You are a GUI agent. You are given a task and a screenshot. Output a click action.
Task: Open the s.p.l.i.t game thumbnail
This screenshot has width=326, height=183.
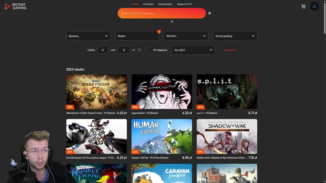point(227,92)
